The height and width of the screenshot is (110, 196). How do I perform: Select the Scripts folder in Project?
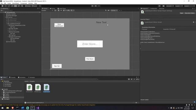[7, 97]
